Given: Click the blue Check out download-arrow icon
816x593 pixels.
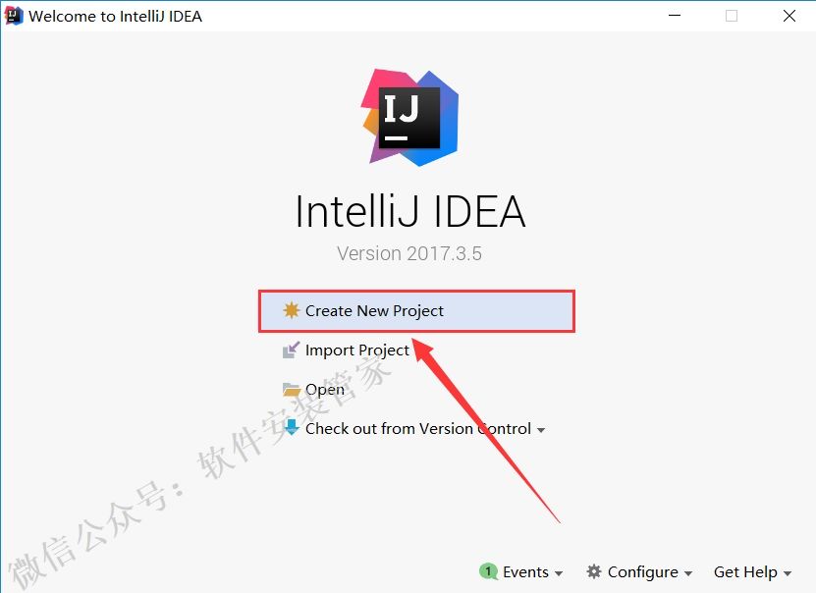Looking at the screenshot, I should 292,428.
